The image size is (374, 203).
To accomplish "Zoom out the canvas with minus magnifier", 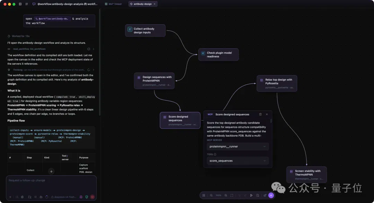I will 211,195.
